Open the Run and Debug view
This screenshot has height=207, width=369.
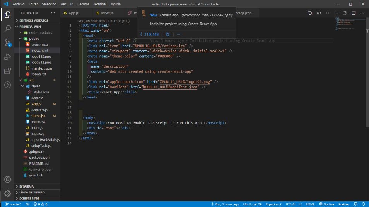coord(7,57)
